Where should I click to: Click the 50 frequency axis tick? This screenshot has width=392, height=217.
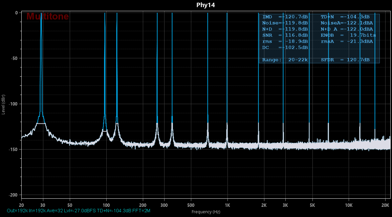[x=70, y=205]
